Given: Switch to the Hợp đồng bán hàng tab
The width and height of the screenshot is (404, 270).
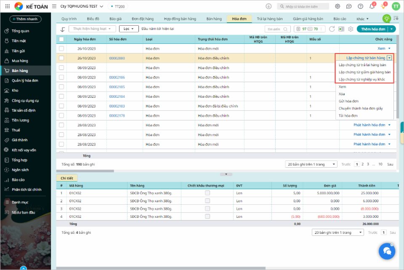Looking at the screenshot, I should pos(180,19).
